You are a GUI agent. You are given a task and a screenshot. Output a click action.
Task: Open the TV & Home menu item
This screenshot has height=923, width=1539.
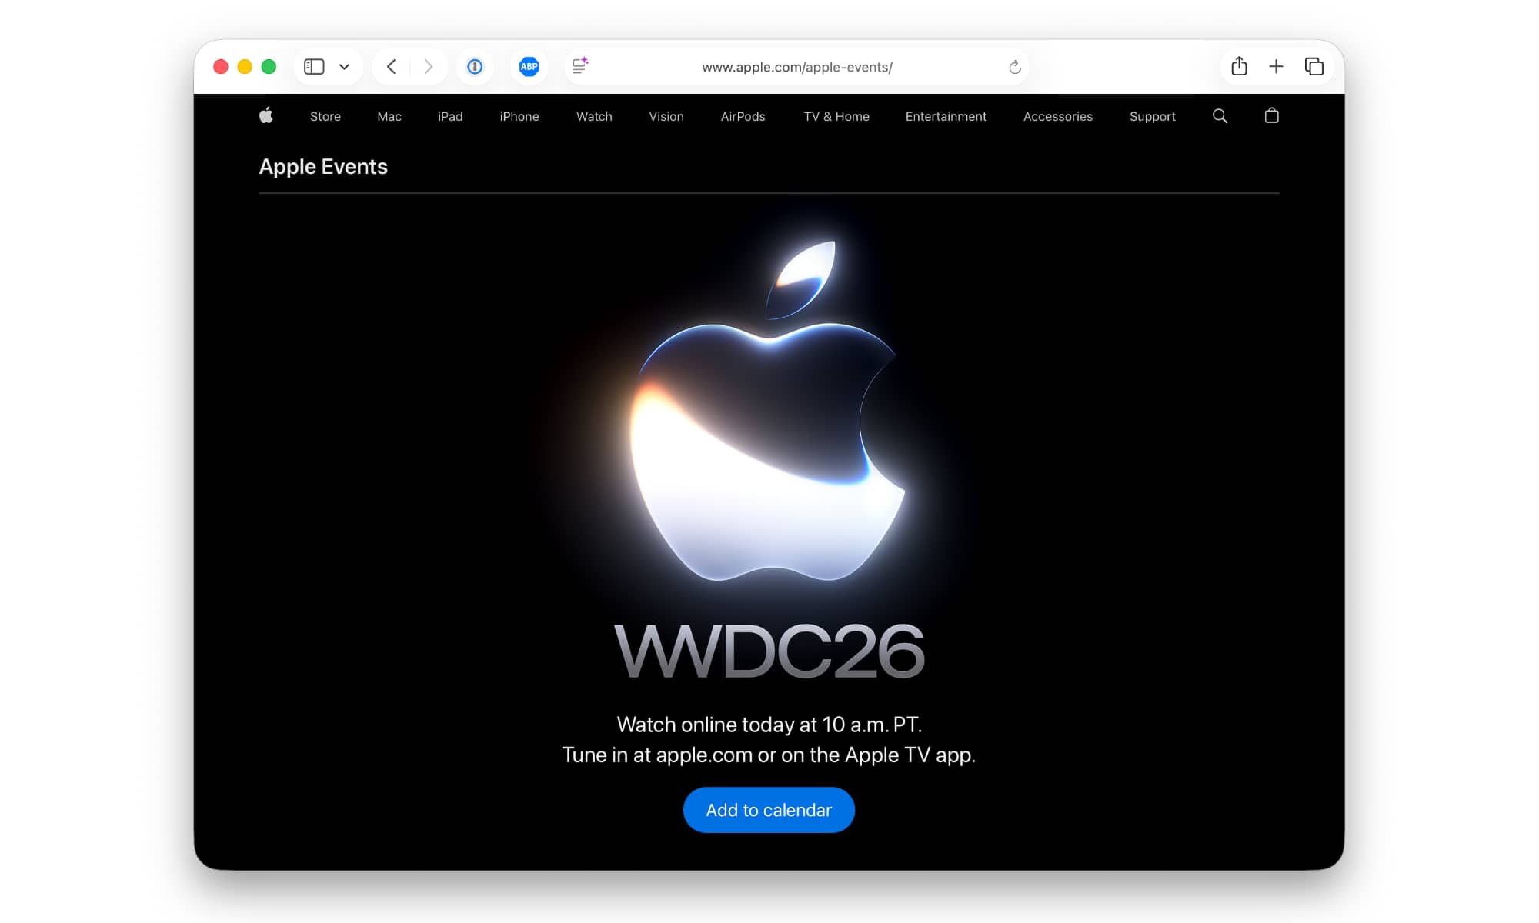836,116
